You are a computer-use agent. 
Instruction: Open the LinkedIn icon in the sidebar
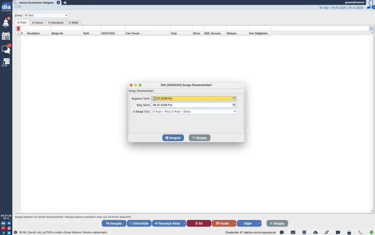[x=9, y=223]
